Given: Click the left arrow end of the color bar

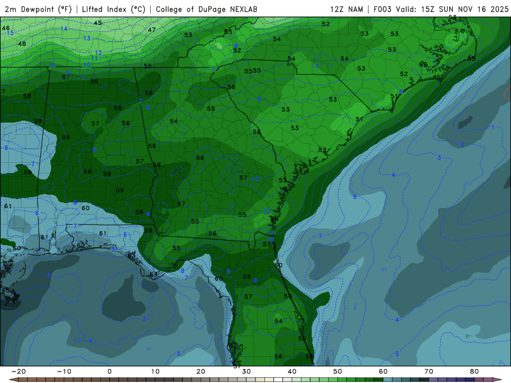Looking at the screenshot, I should pos(13,379).
